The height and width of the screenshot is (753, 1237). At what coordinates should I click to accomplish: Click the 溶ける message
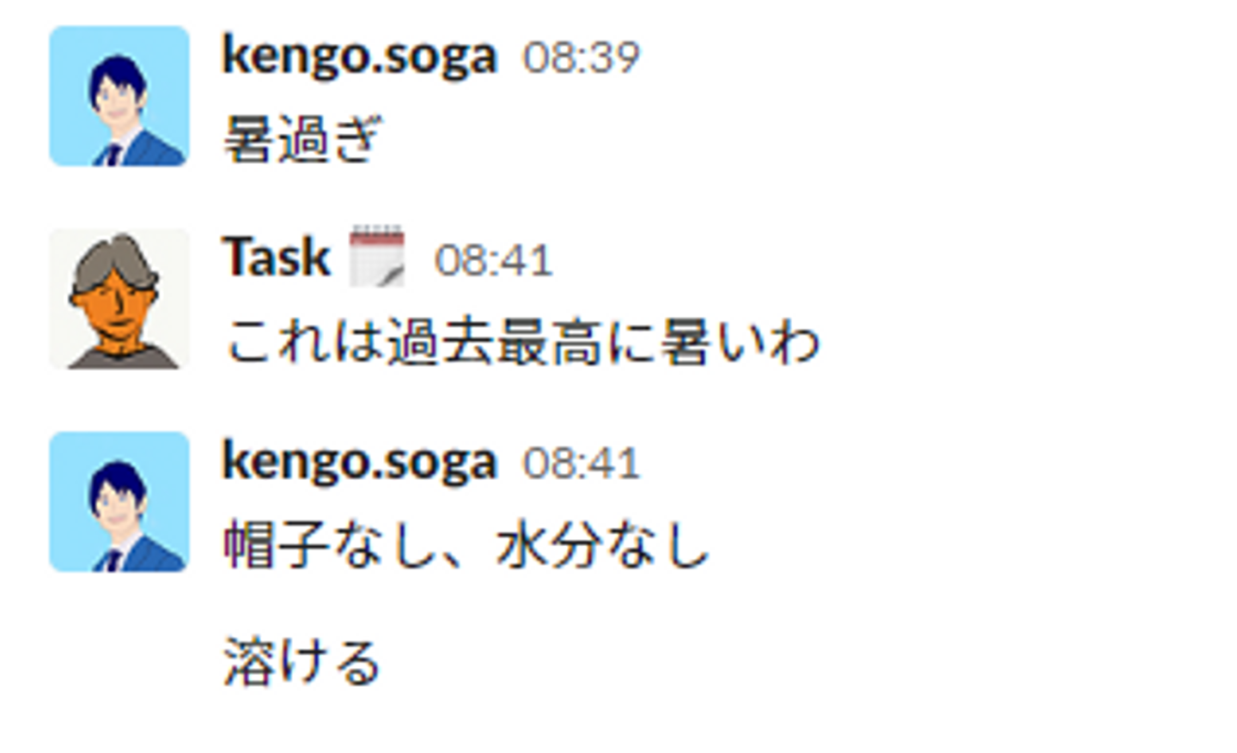coord(302,662)
